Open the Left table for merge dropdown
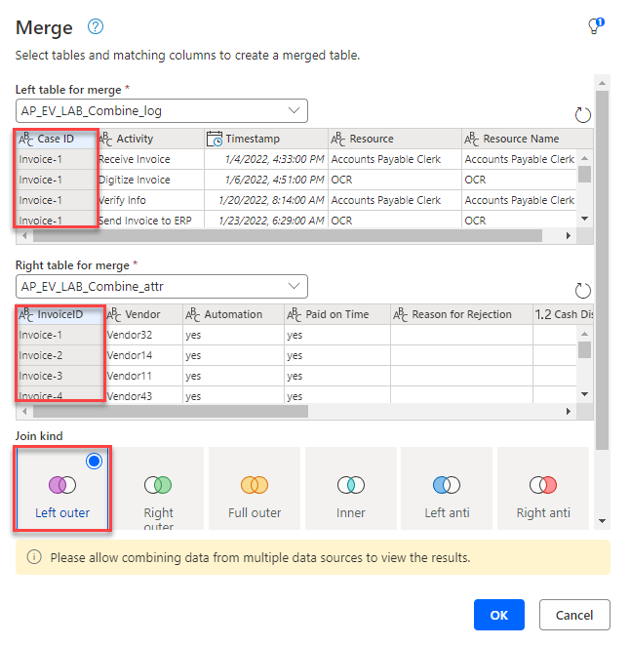This screenshot has width=630, height=646. [x=162, y=111]
